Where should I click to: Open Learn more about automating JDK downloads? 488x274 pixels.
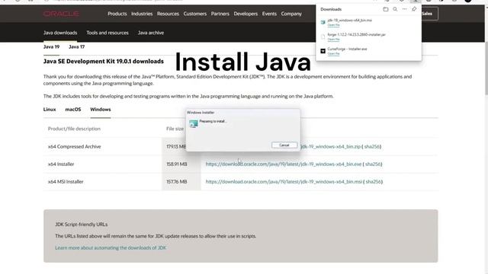pos(111,248)
